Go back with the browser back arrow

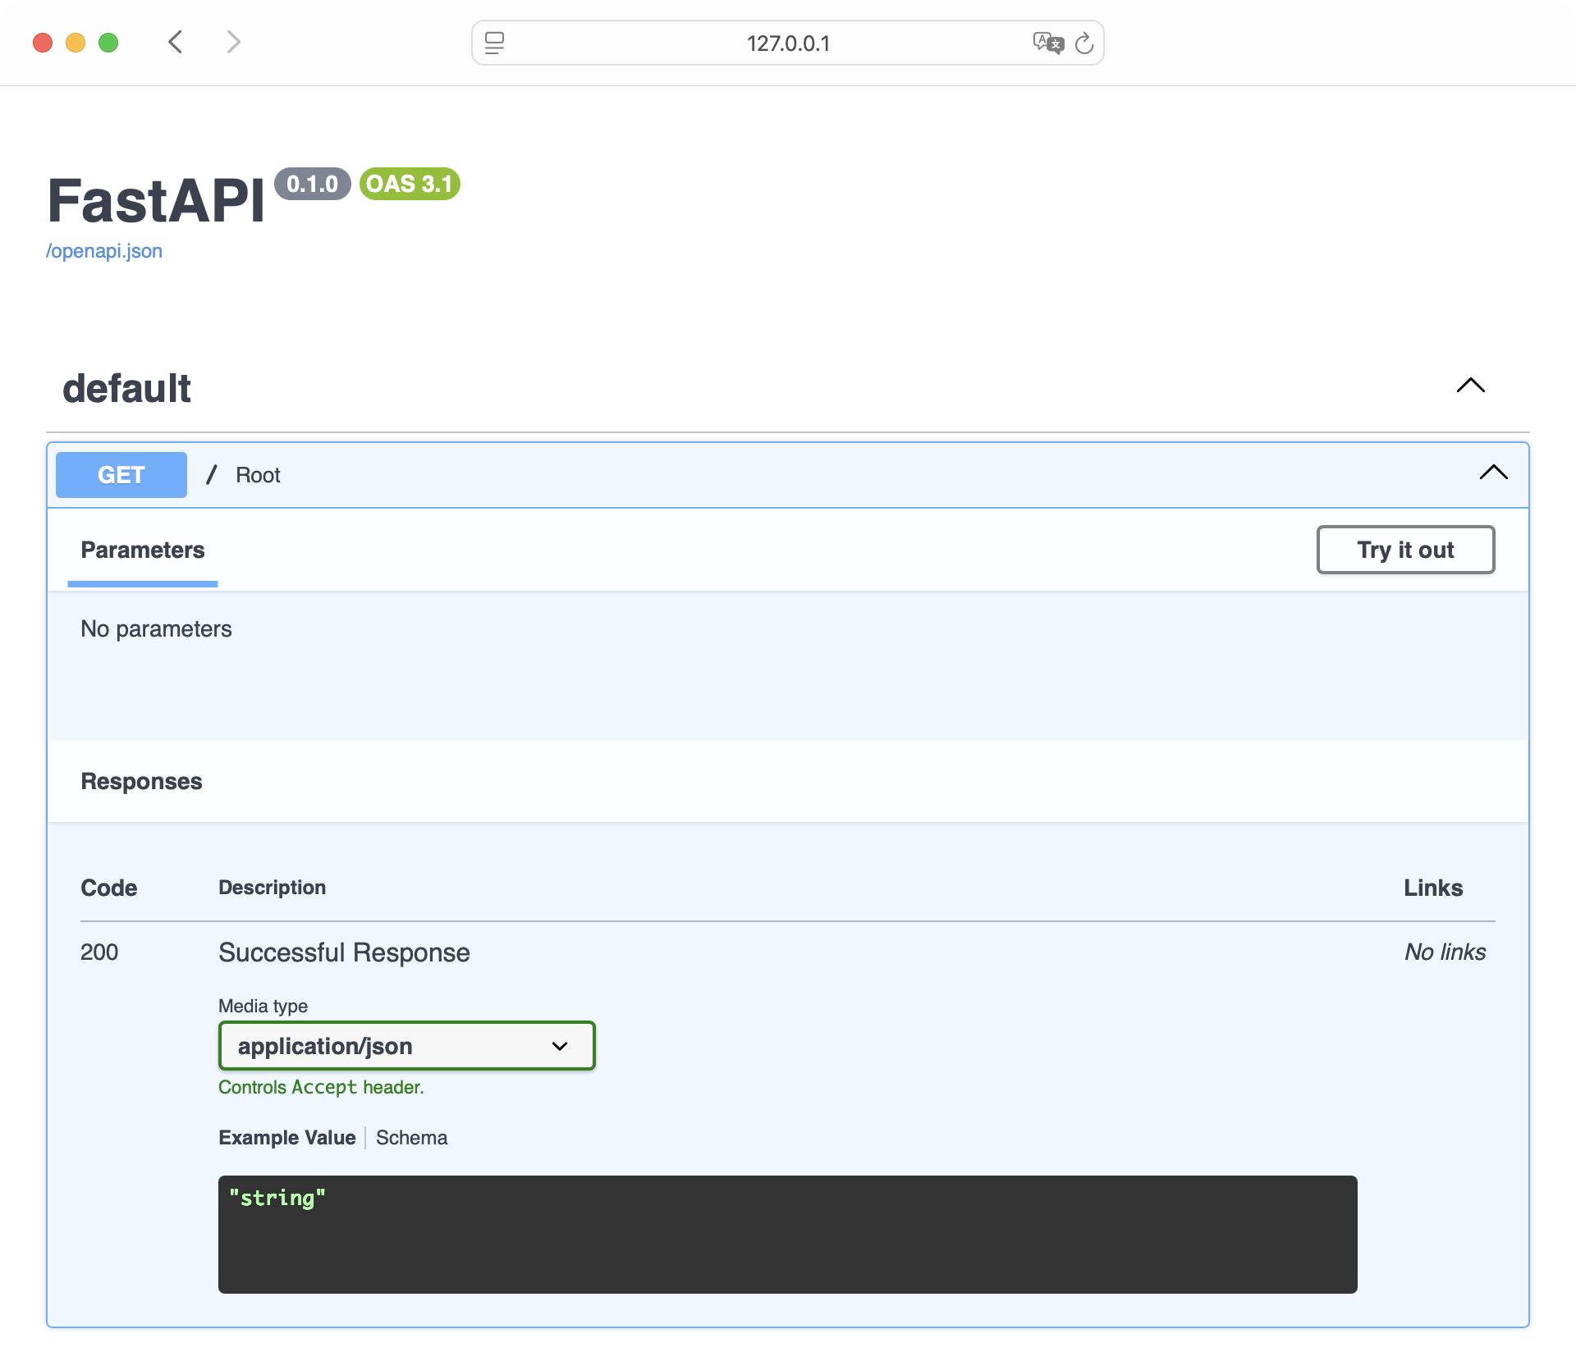click(x=175, y=42)
